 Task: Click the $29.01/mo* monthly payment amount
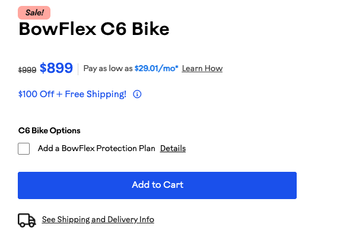pos(156,69)
